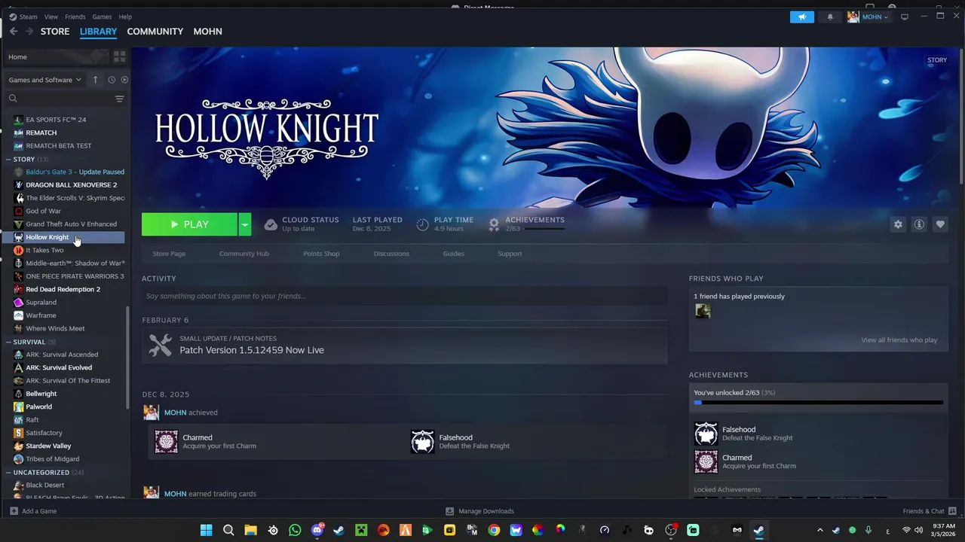Open the MOHN account dropdown
Image resolution: width=965 pixels, height=542 pixels.
(868, 17)
